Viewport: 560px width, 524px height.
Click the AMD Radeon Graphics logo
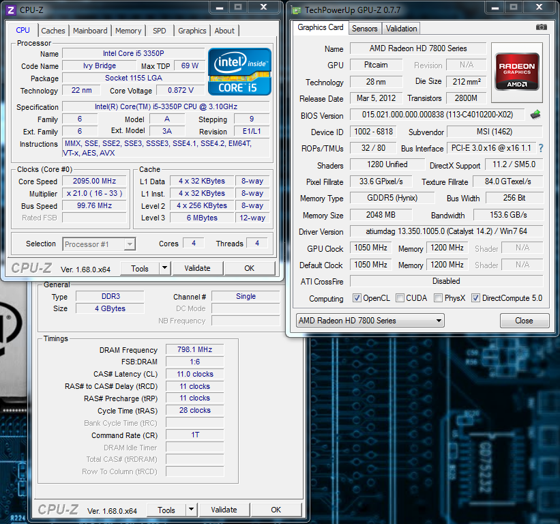click(x=516, y=72)
